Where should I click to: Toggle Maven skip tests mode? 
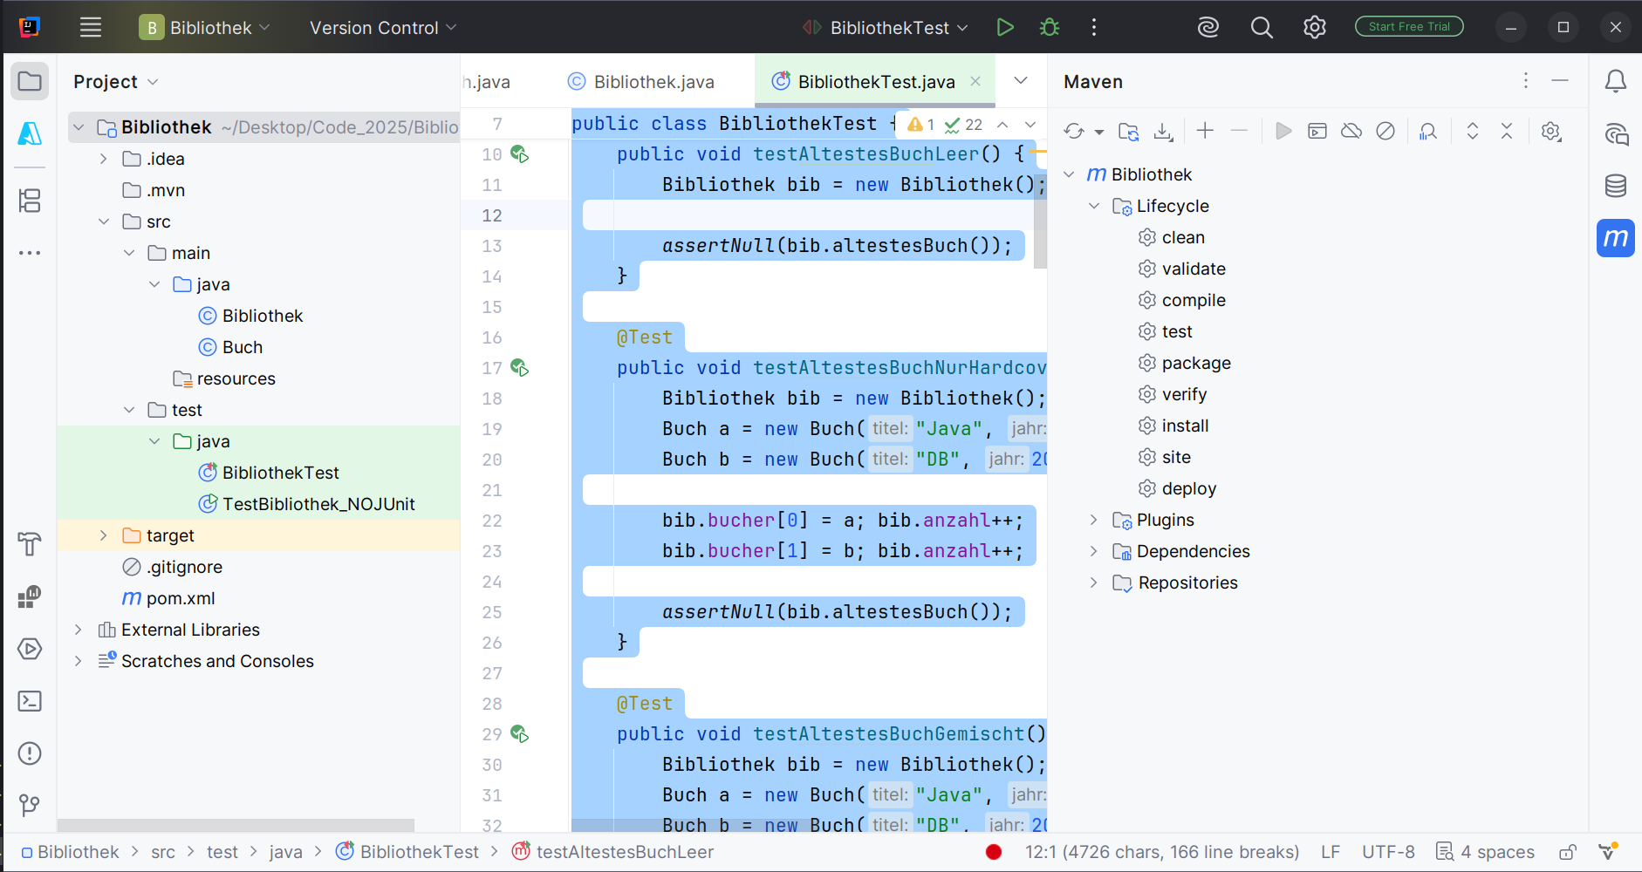click(1385, 132)
